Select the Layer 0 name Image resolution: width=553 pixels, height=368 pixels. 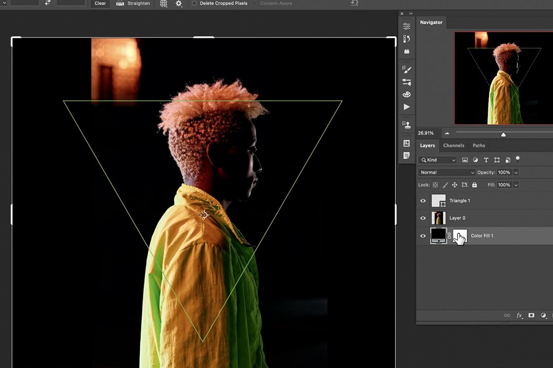click(x=458, y=218)
